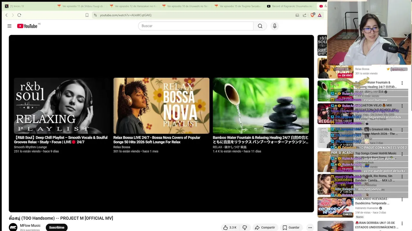Click the 'Nuevo' badge under Hablando Huevadas
The image size is (412, 231).
pos(360,217)
